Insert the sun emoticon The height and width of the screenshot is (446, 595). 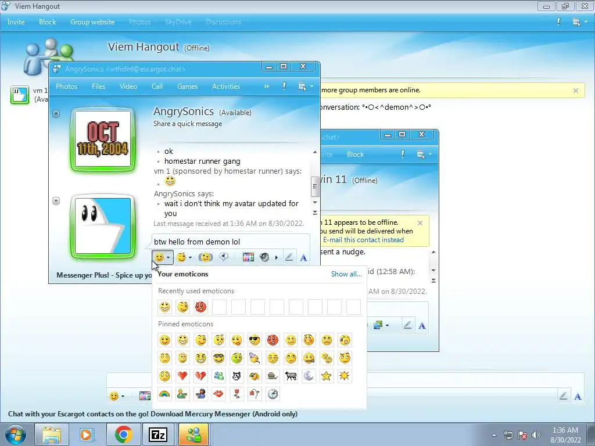point(345,376)
